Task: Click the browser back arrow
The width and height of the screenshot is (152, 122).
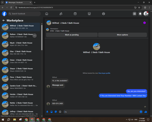Action: point(3,8)
